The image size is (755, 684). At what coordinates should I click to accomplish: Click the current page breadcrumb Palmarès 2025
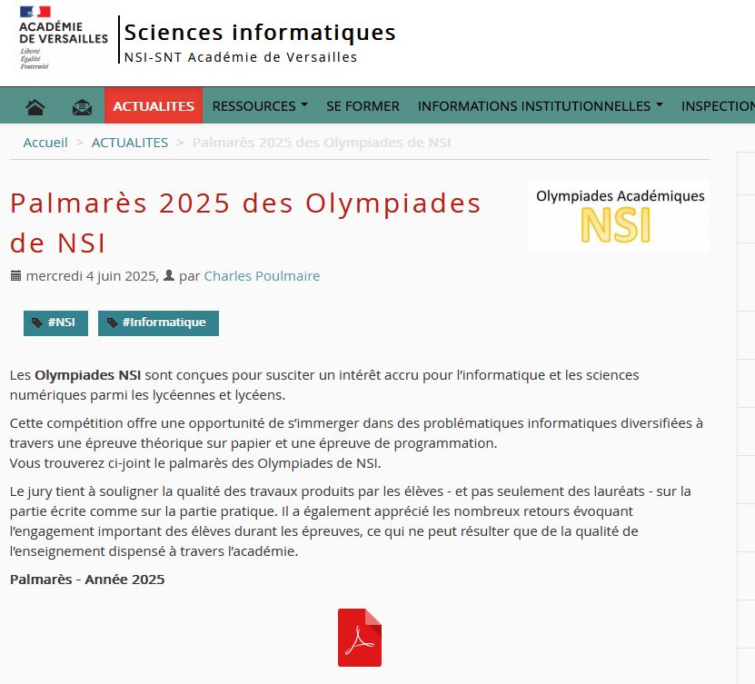tap(322, 143)
